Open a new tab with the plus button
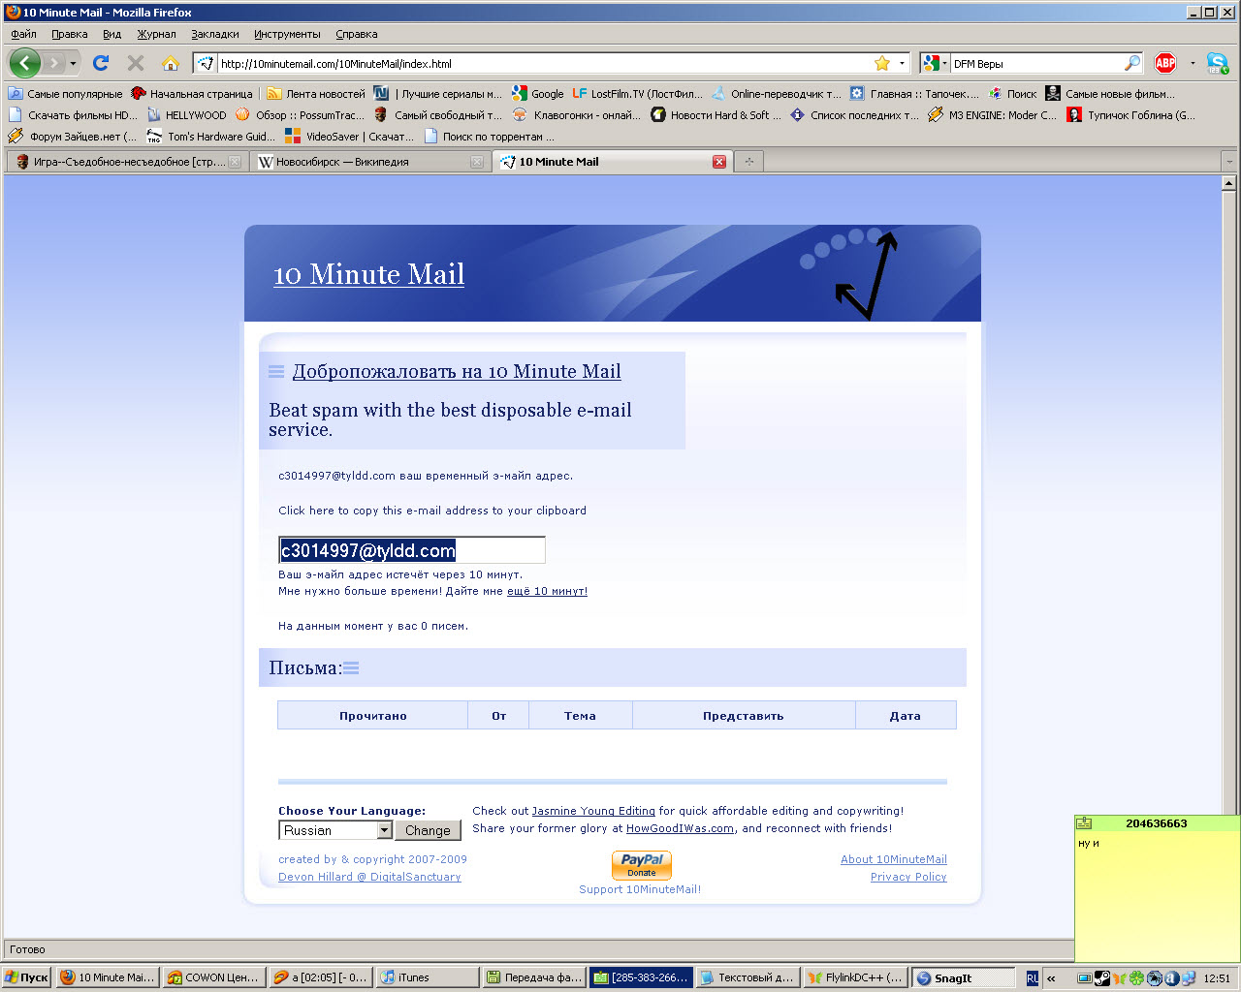Viewport: 1241px width, 992px height. (x=748, y=162)
